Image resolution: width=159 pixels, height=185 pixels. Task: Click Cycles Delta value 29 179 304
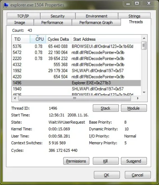58,71
